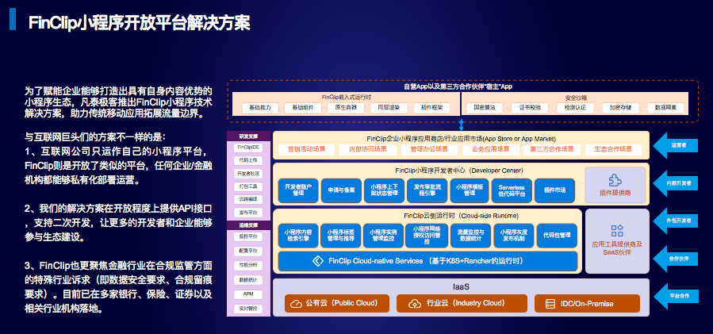Select 第三方合作场景 in App Store row

[551, 149]
